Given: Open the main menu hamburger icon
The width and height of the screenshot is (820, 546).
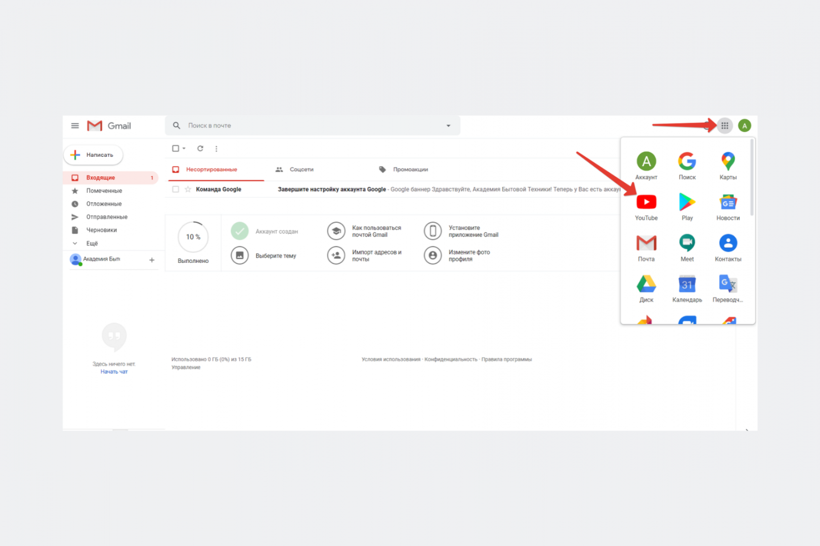Looking at the screenshot, I should [75, 126].
